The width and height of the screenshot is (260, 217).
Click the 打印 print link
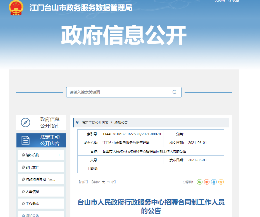83,182
